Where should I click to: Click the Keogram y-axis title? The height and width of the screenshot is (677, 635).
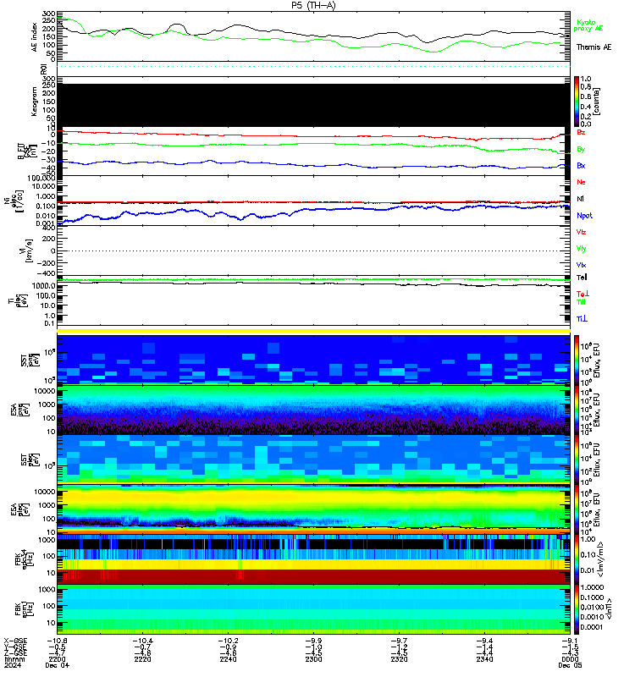pos(35,102)
